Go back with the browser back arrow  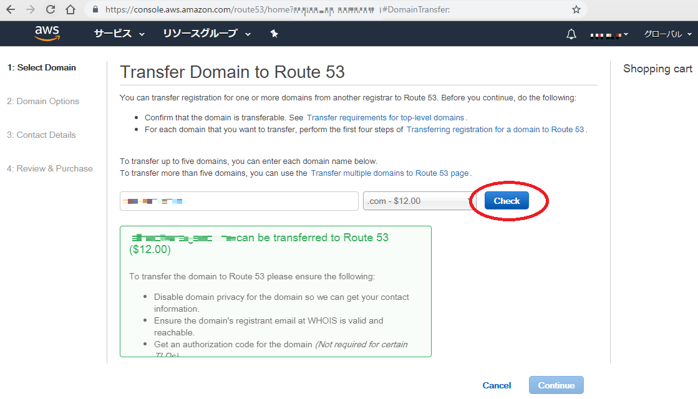(10, 9)
